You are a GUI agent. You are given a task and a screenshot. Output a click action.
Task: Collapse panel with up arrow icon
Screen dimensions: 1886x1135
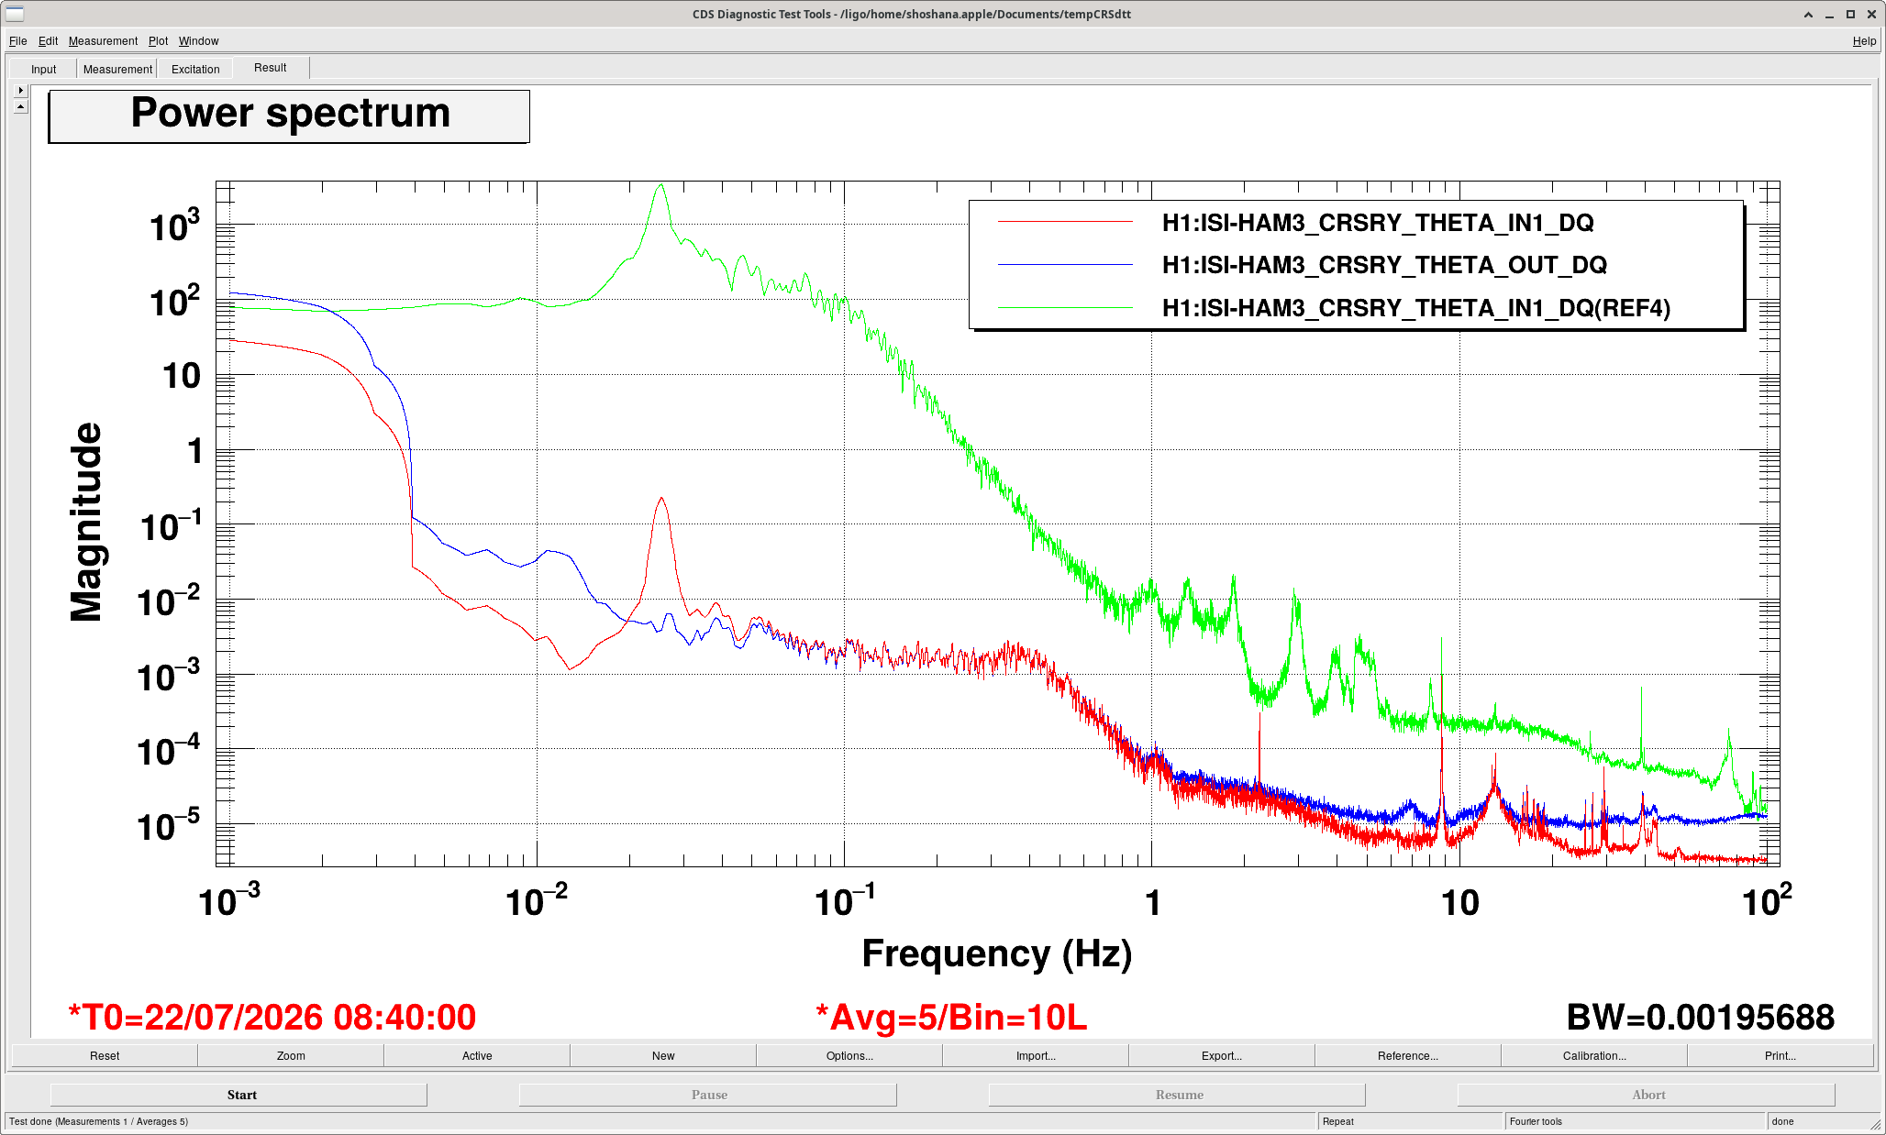(21, 106)
